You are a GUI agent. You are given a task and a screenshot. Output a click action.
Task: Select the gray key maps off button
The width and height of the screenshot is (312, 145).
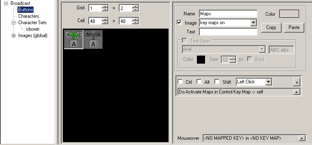tap(93, 39)
